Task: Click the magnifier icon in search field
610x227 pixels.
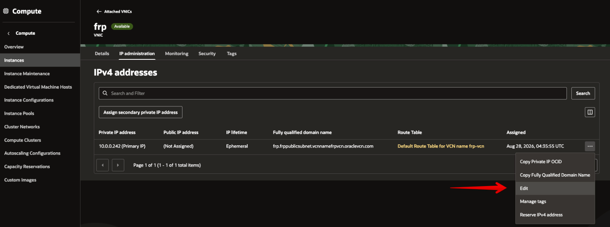Action: pos(105,93)
